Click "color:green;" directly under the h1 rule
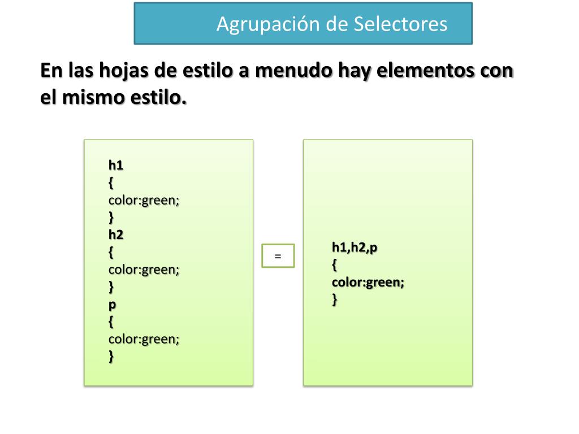 (144, 200)
